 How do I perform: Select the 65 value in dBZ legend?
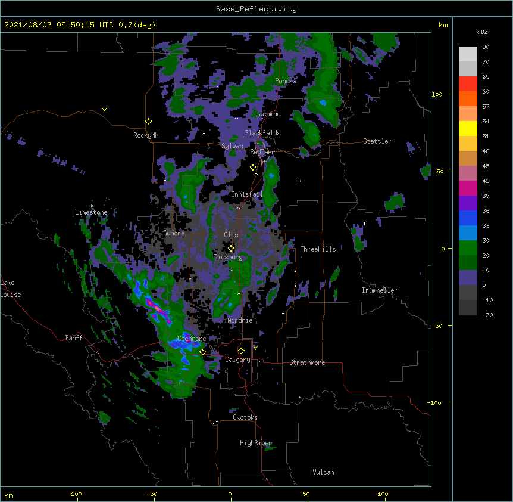pos(486,77)
